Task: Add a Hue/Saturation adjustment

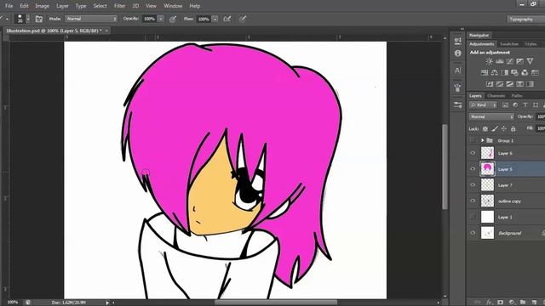Action: point(485,72)
